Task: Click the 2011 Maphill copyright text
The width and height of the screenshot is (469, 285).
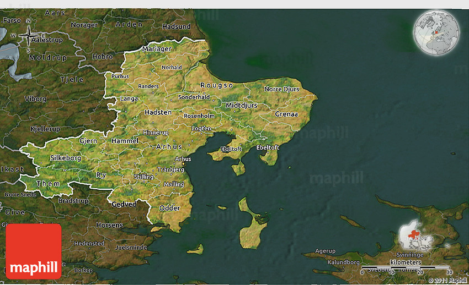Action: coord(447,281)
